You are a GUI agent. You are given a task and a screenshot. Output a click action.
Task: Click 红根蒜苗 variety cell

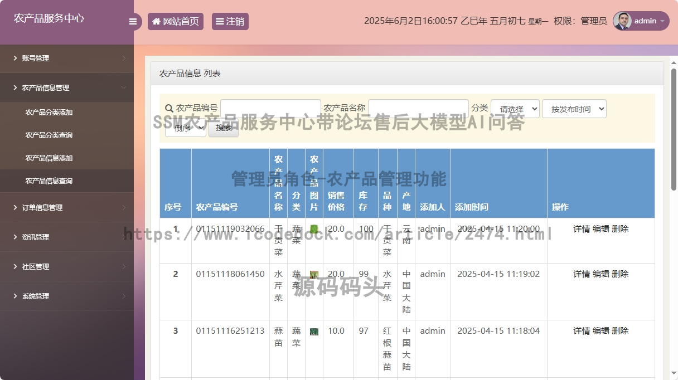coord(388,349)
